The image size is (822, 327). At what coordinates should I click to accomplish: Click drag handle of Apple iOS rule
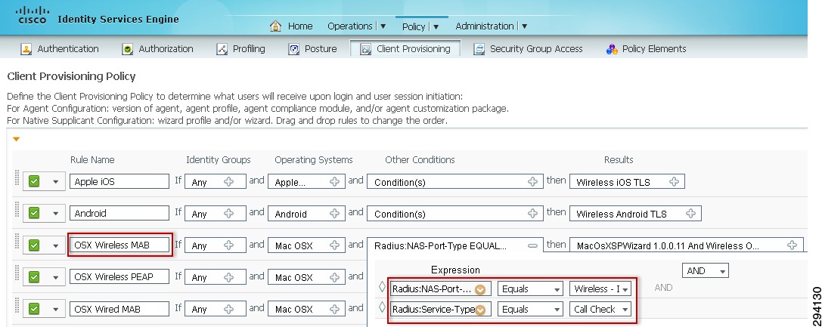coord(16,178)
